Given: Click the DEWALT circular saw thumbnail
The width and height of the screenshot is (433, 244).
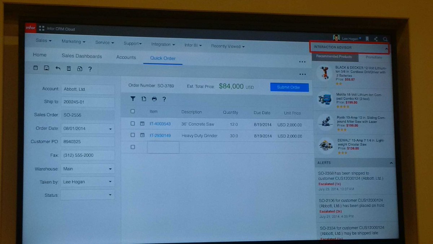Looking at the screenshot, I should (326, 145).
